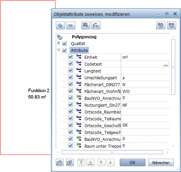The image size is (181, 172).
Task: Collapse the Attribute tree node
Action: (x=59, y=50)
